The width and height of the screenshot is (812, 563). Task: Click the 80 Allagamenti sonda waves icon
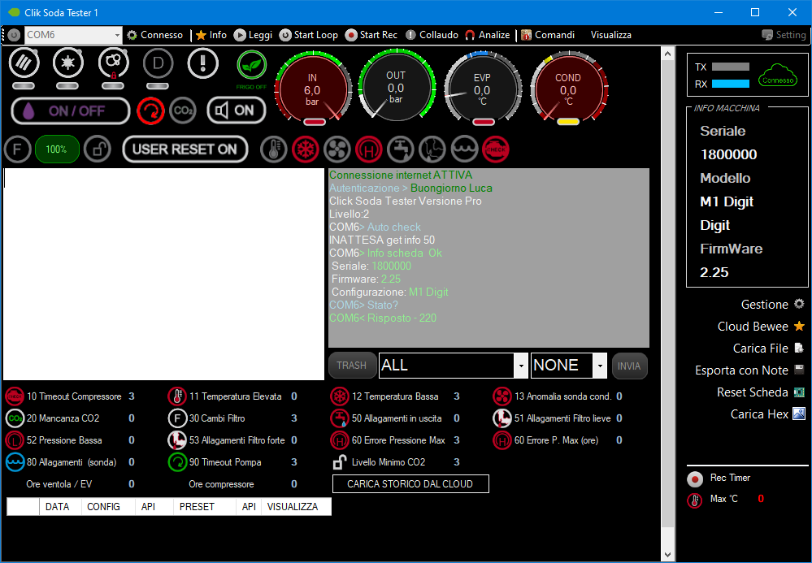pyautogui.click(x=15, y=462)
